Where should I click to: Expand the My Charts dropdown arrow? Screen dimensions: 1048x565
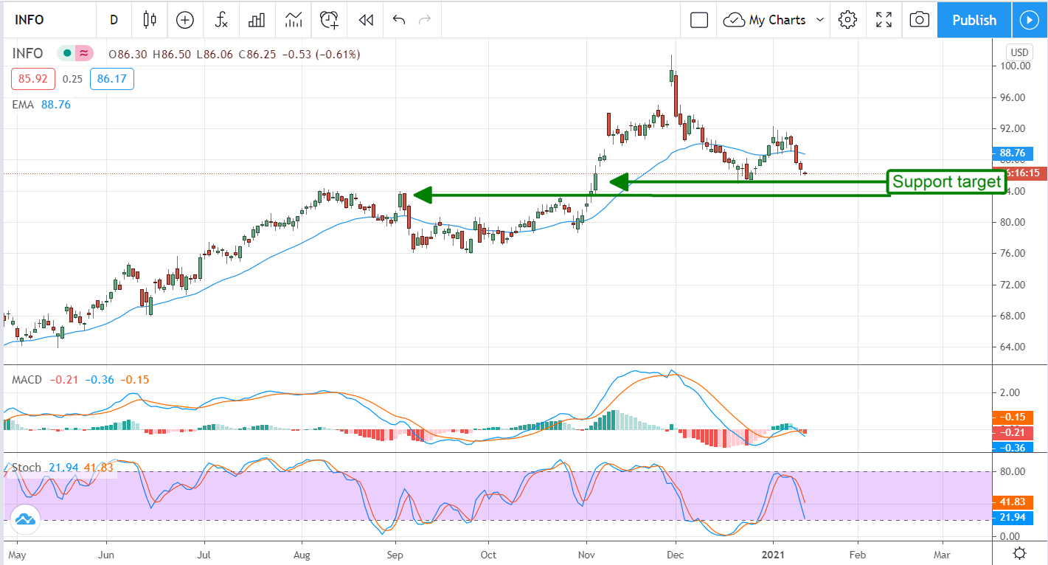819,20
